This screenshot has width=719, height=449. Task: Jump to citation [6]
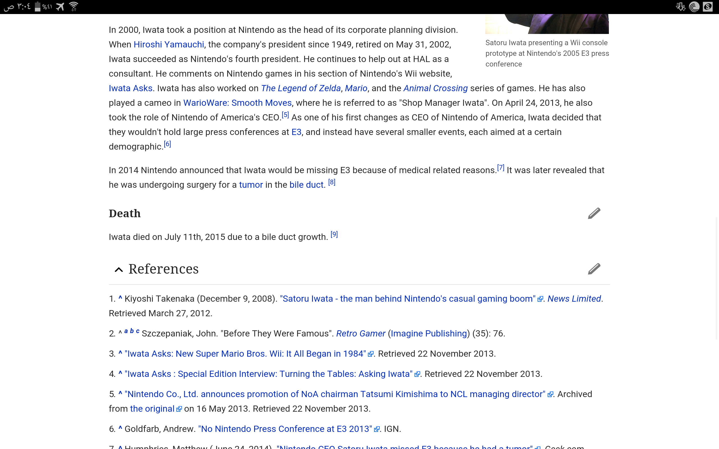click(x=167, y=144)
